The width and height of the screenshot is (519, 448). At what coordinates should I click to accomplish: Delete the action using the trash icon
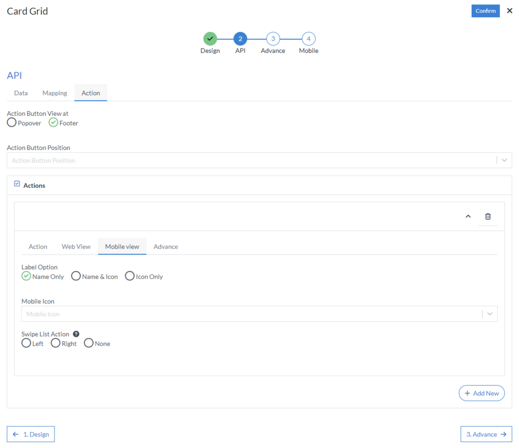coord(488,216)
